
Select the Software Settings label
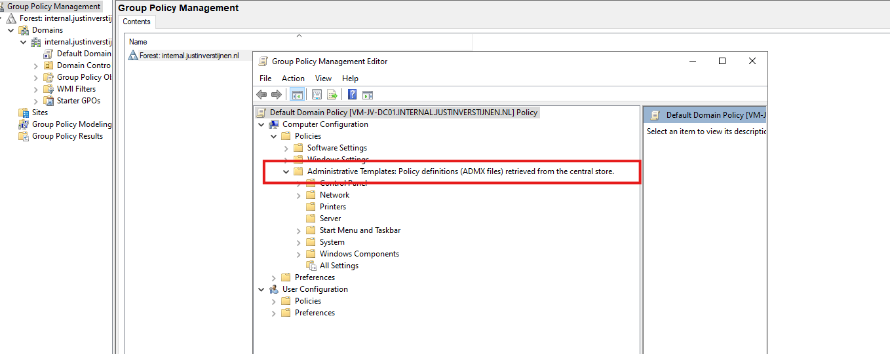coord(337,148)
